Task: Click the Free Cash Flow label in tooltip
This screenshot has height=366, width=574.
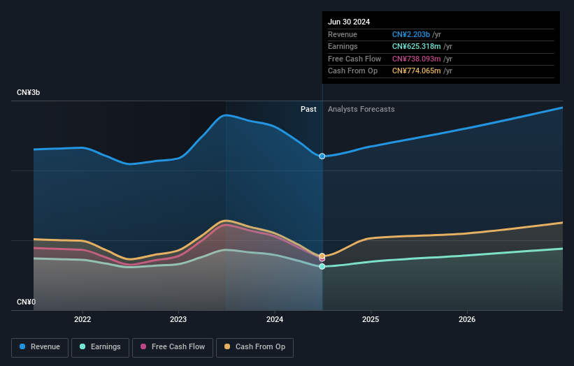Action: tap(354, 59)
